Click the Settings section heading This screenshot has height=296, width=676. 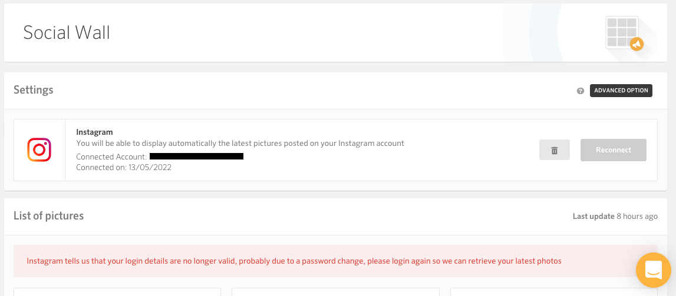[x=34, y=90]
